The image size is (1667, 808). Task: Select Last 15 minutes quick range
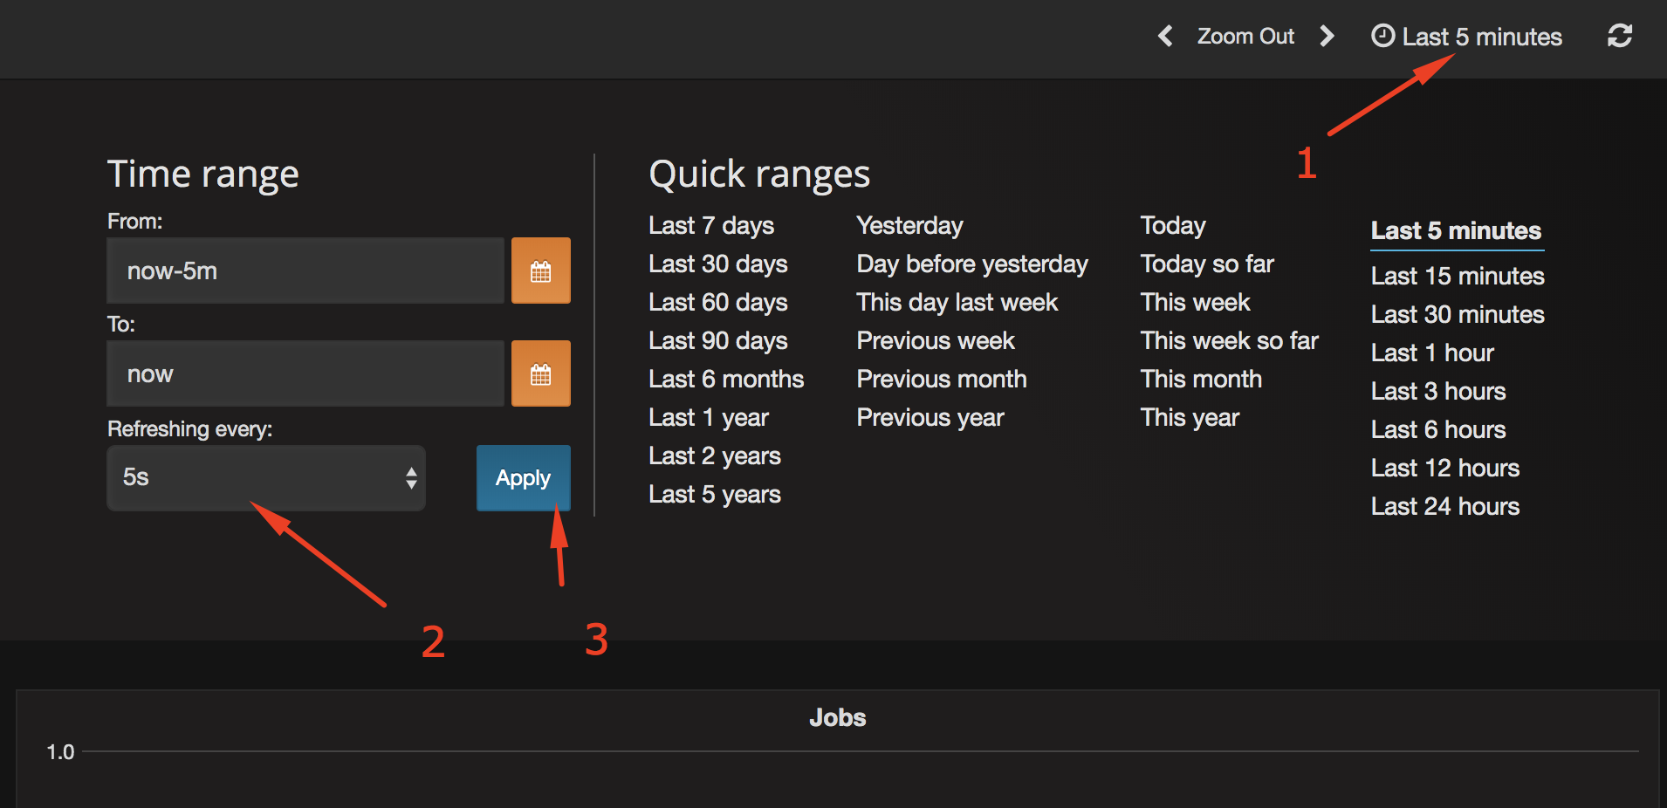pos(1458,276)
